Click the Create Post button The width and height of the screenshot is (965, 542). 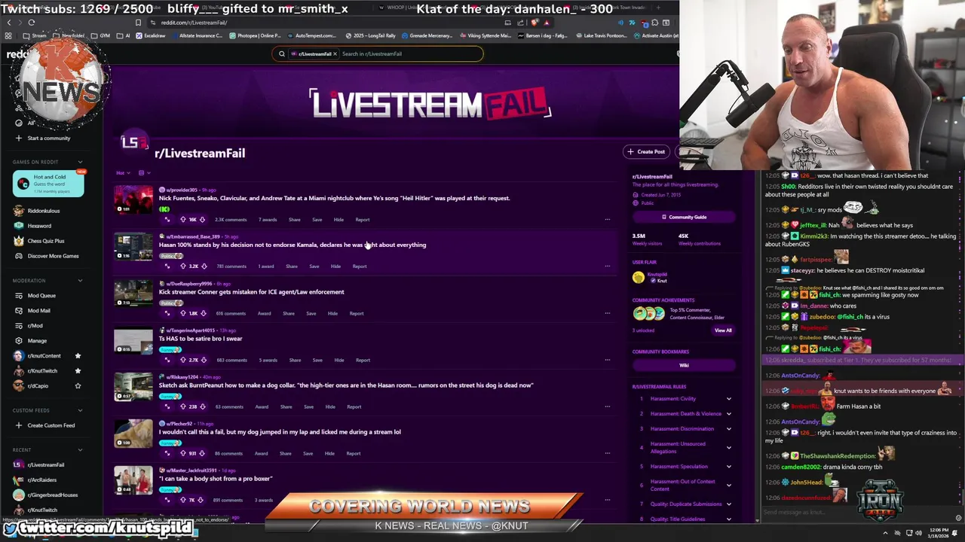click(646, 151)
